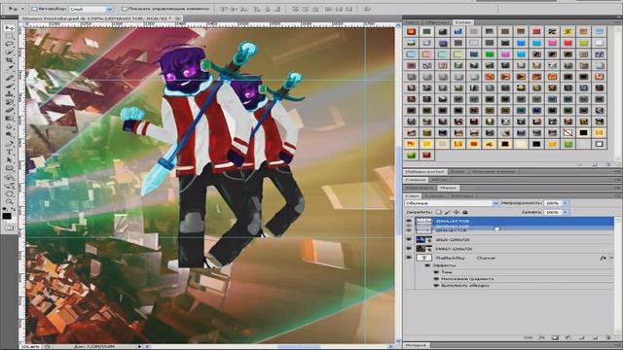Click the layer opacity value field

point(553,203)
